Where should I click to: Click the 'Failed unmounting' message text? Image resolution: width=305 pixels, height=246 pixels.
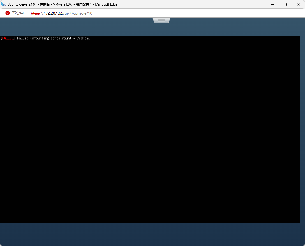click(33, 38)
